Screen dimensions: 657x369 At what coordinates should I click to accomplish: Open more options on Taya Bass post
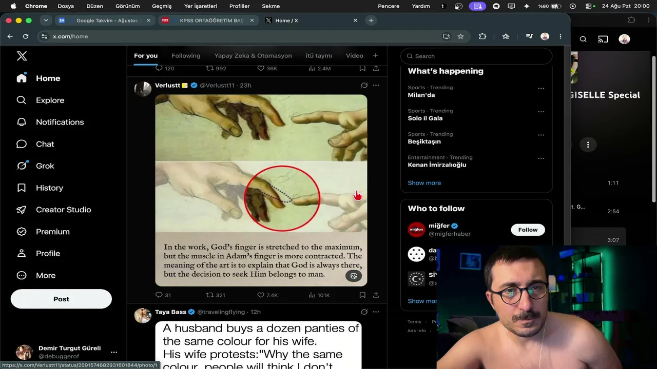(x=376, y=312)
